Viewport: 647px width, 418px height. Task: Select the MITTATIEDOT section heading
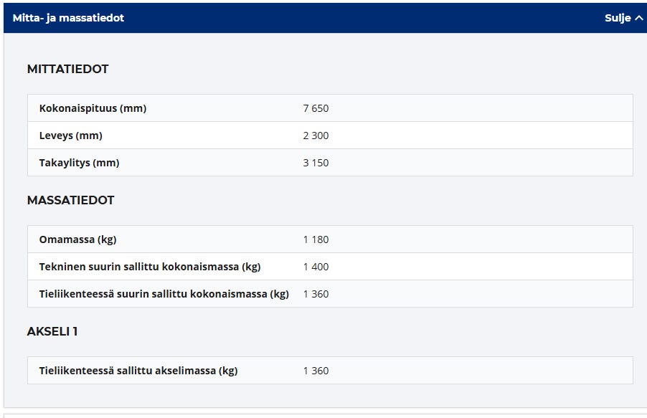(67, 69)
